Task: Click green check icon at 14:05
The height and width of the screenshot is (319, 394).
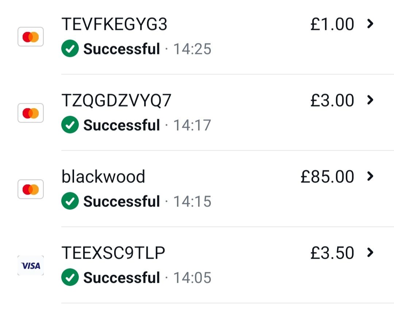Action: tap(70, 277)
